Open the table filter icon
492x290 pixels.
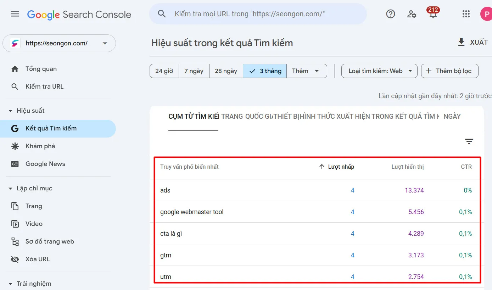tap(469, 141)
